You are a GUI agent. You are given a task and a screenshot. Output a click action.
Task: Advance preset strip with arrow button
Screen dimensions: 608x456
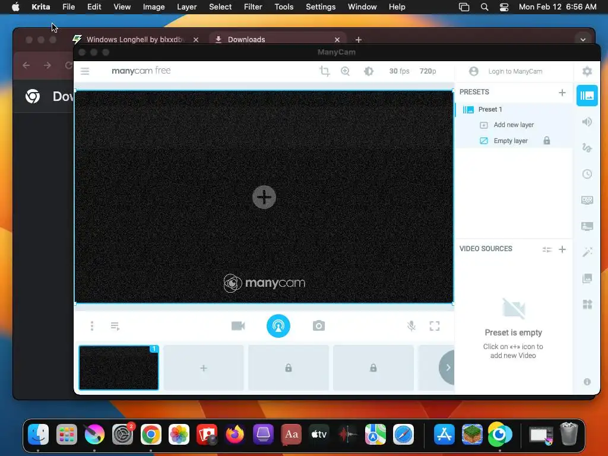pos(448,367)
